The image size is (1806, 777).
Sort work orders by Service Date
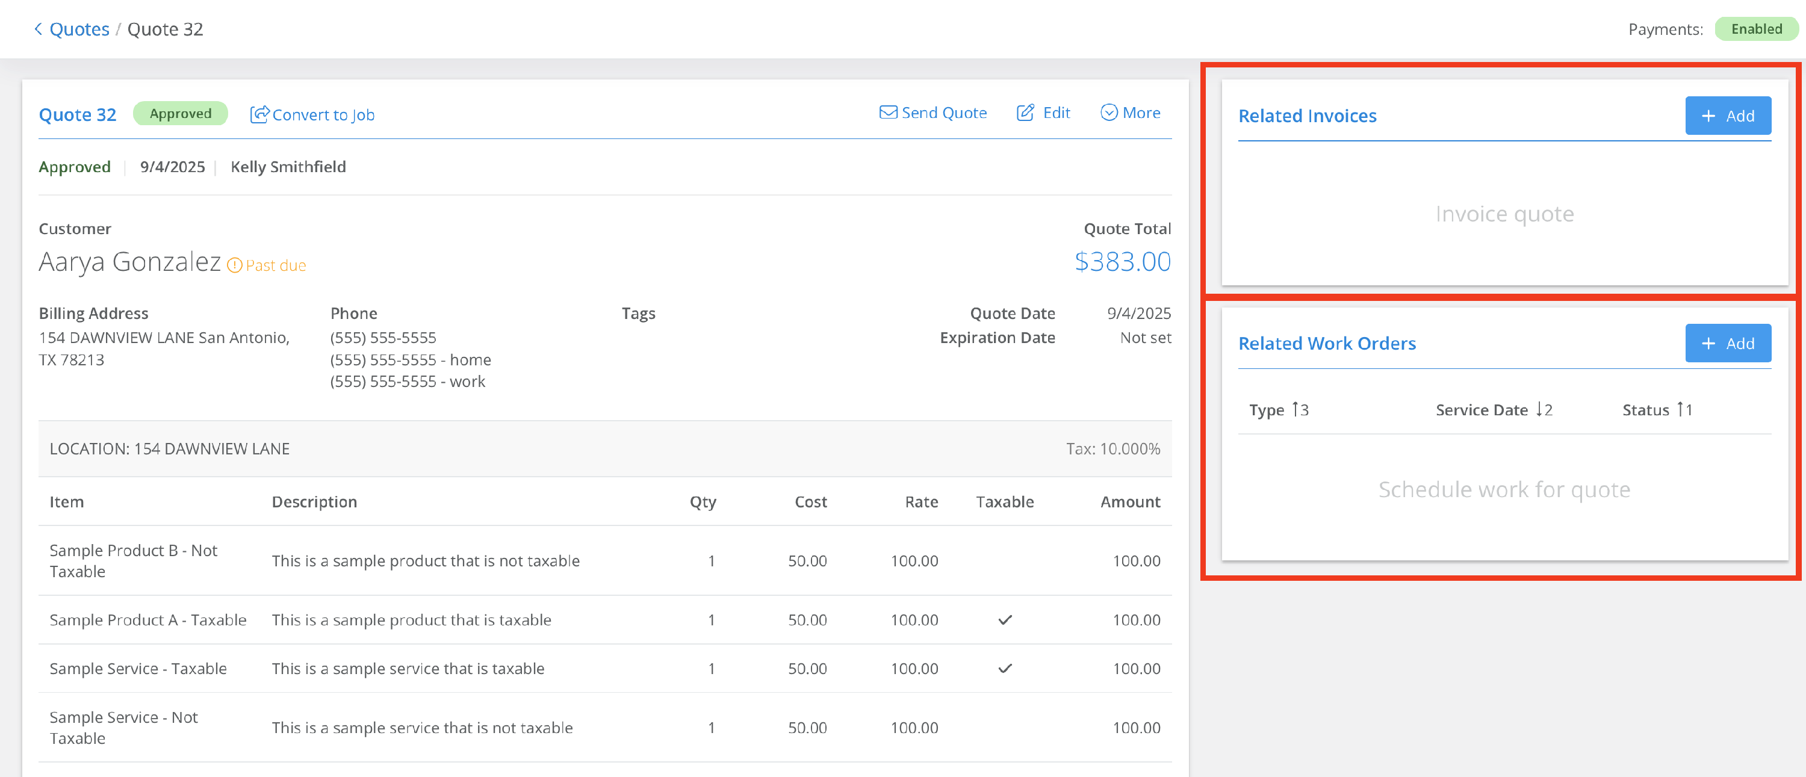1482,410
